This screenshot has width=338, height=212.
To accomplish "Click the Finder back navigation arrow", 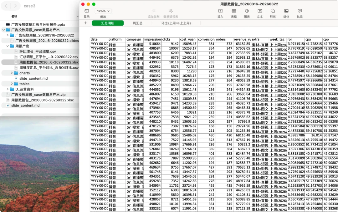I will pos(5,5).
